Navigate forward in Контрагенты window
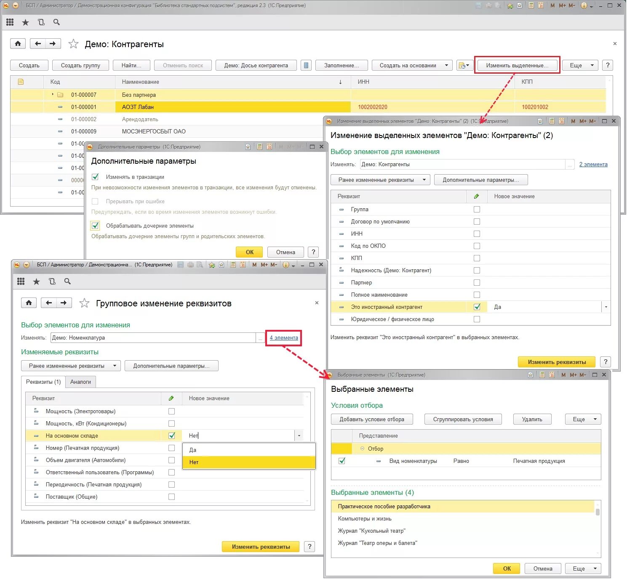The image size is (627, 579). [53, 44]
